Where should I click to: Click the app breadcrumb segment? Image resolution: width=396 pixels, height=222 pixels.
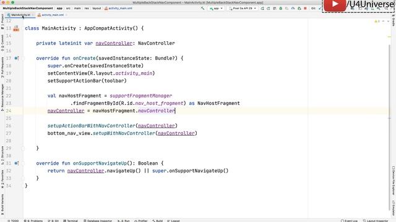pyautogui.click(x=59, y=8)
